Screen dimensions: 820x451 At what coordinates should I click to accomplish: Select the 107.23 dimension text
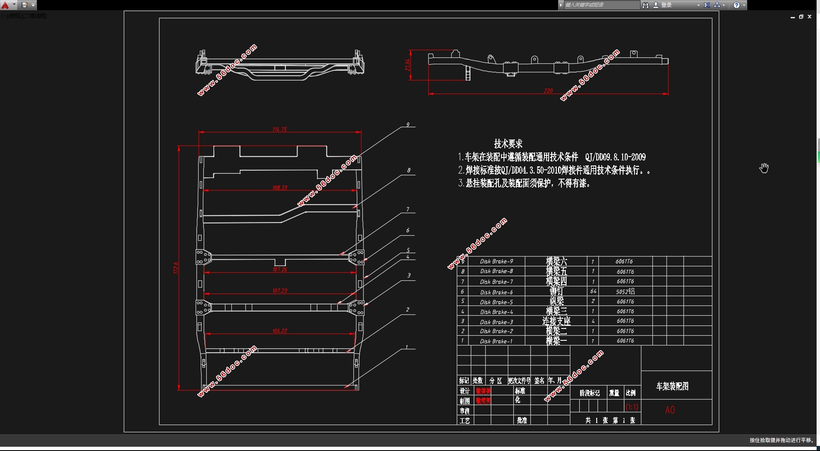[x=279, y=291]
